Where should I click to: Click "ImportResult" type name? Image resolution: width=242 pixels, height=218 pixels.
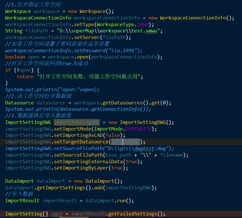[22, 201]
